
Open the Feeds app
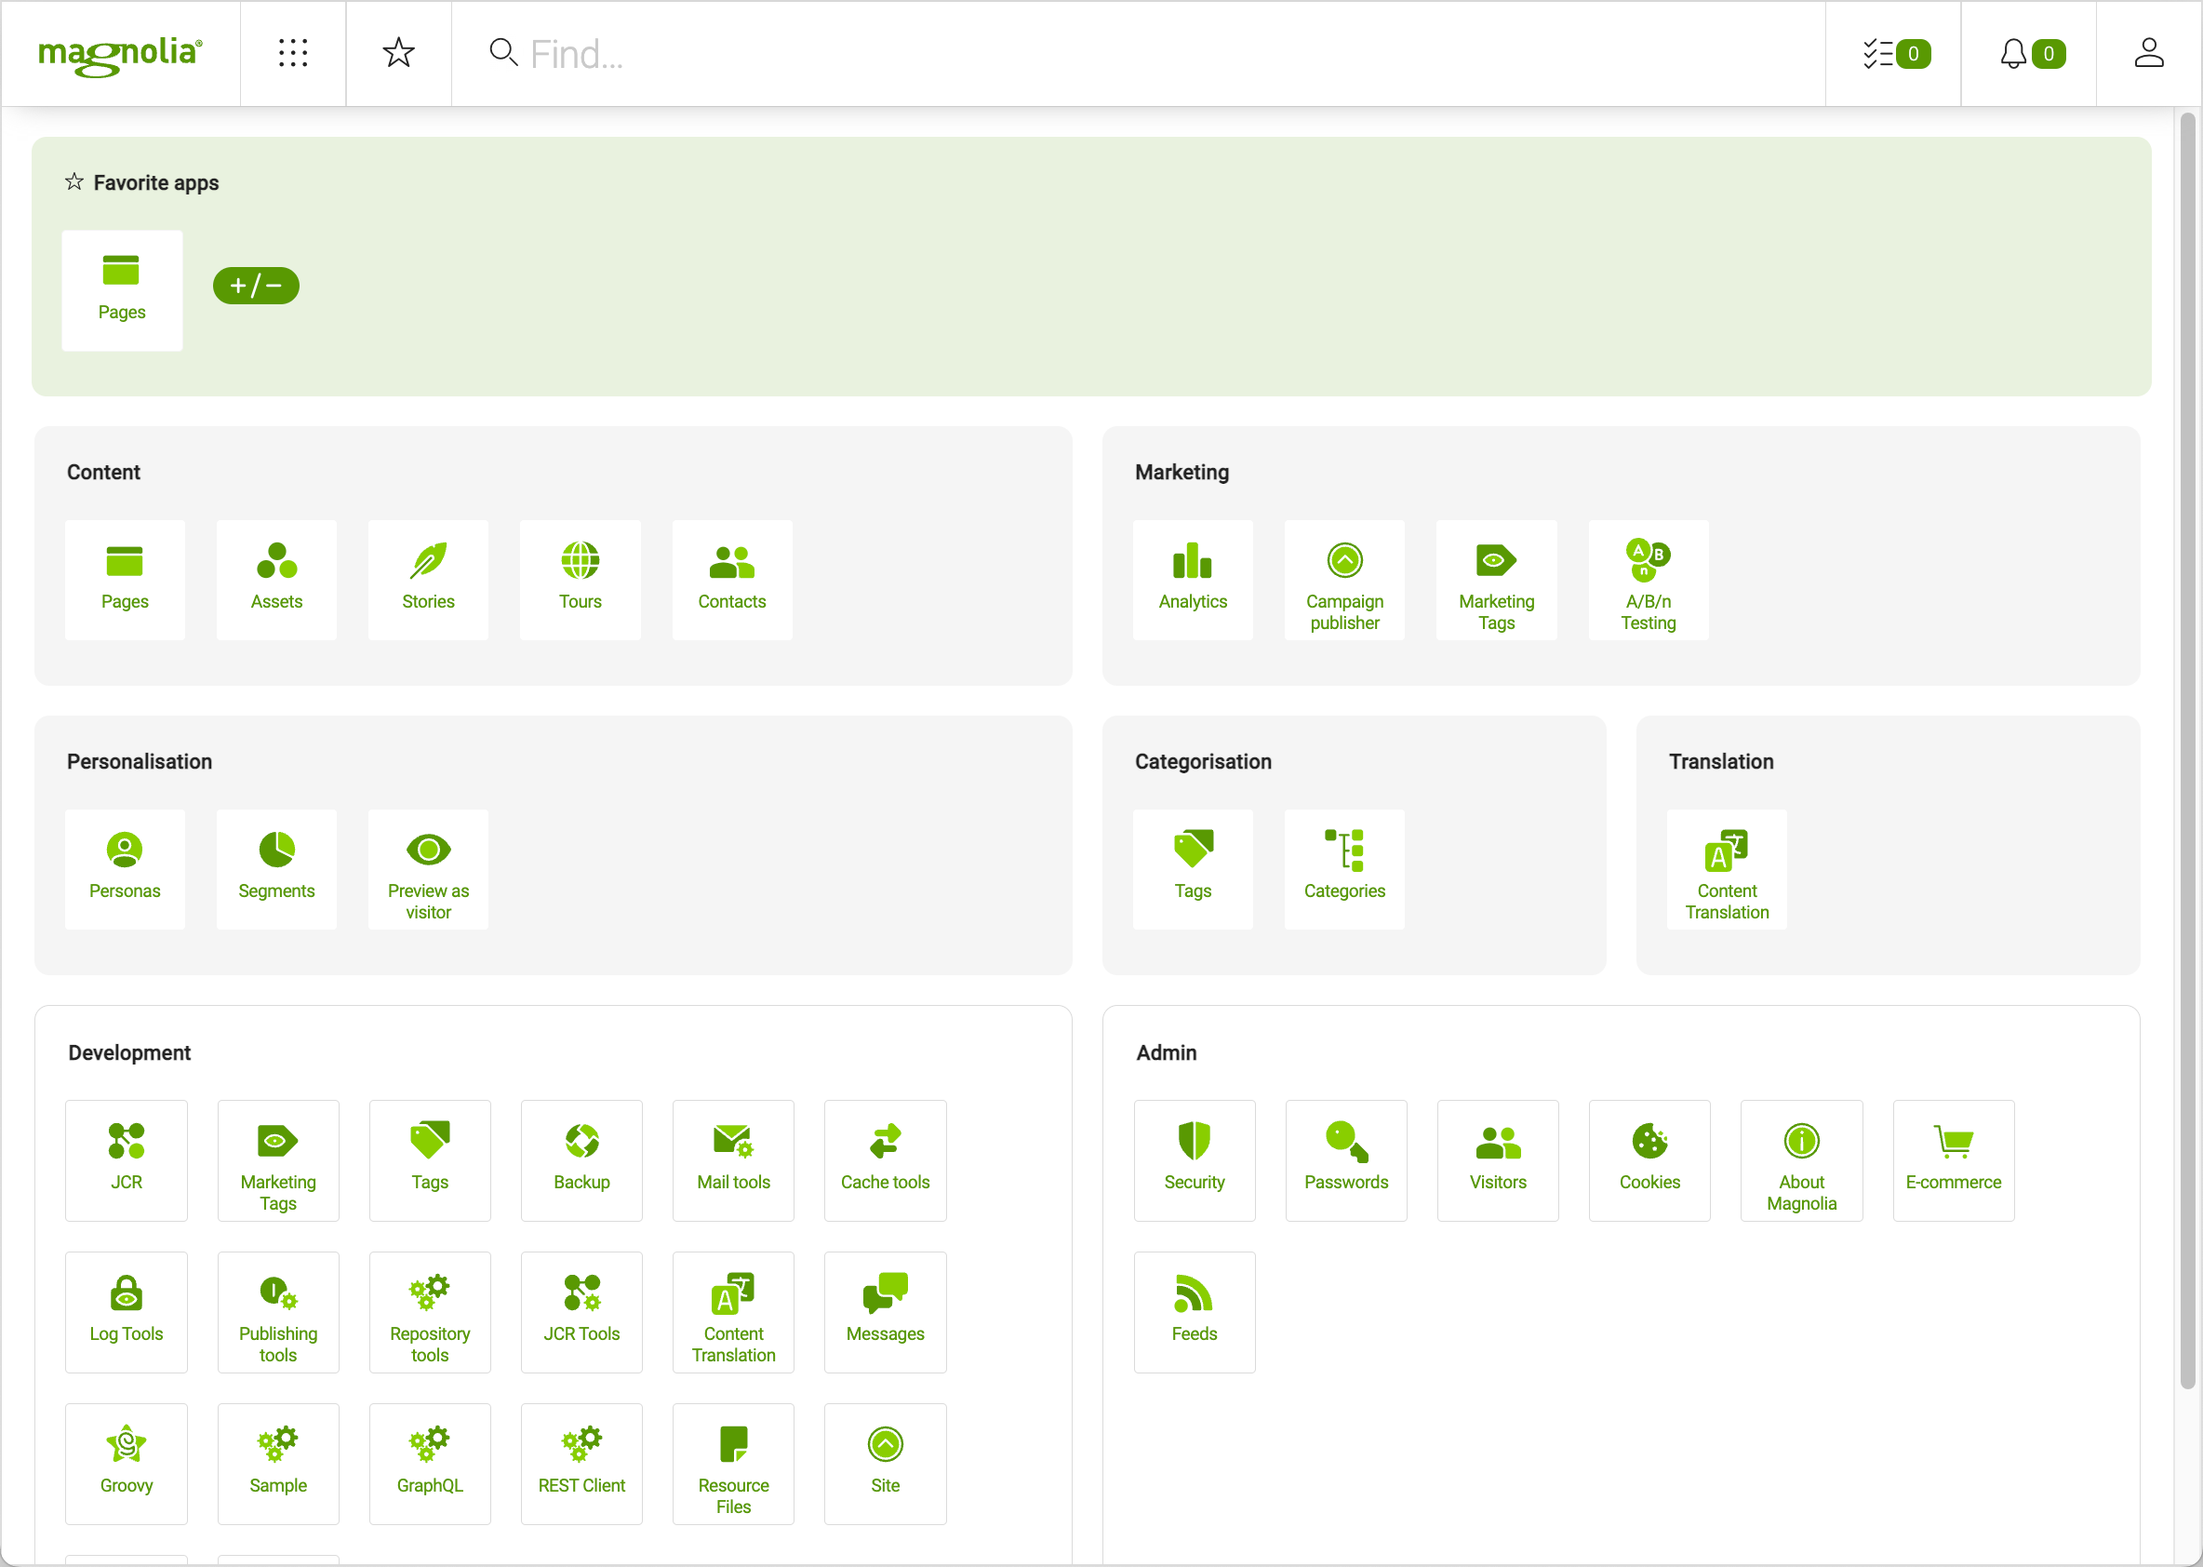pyautogui.click(x=1195, y=1312)
